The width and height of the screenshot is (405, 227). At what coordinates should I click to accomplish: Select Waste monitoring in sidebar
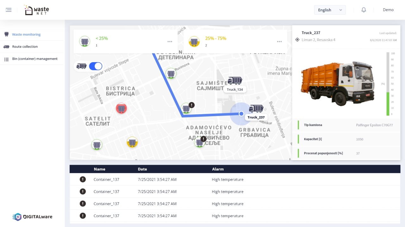click(26, 34)
